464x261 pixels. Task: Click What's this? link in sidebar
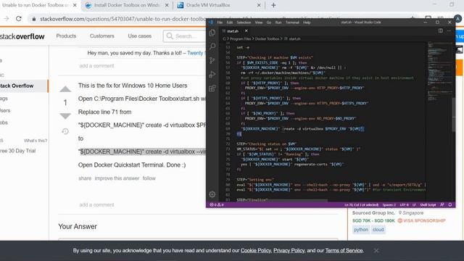pyautogui.click(x=36, y=141)
